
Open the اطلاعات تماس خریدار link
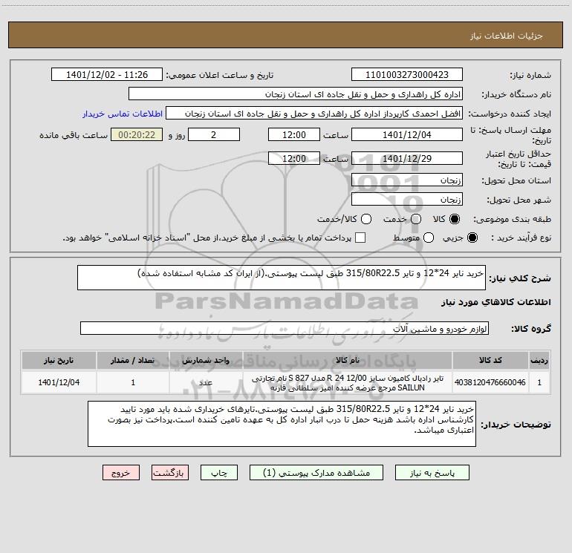(123, 114)
